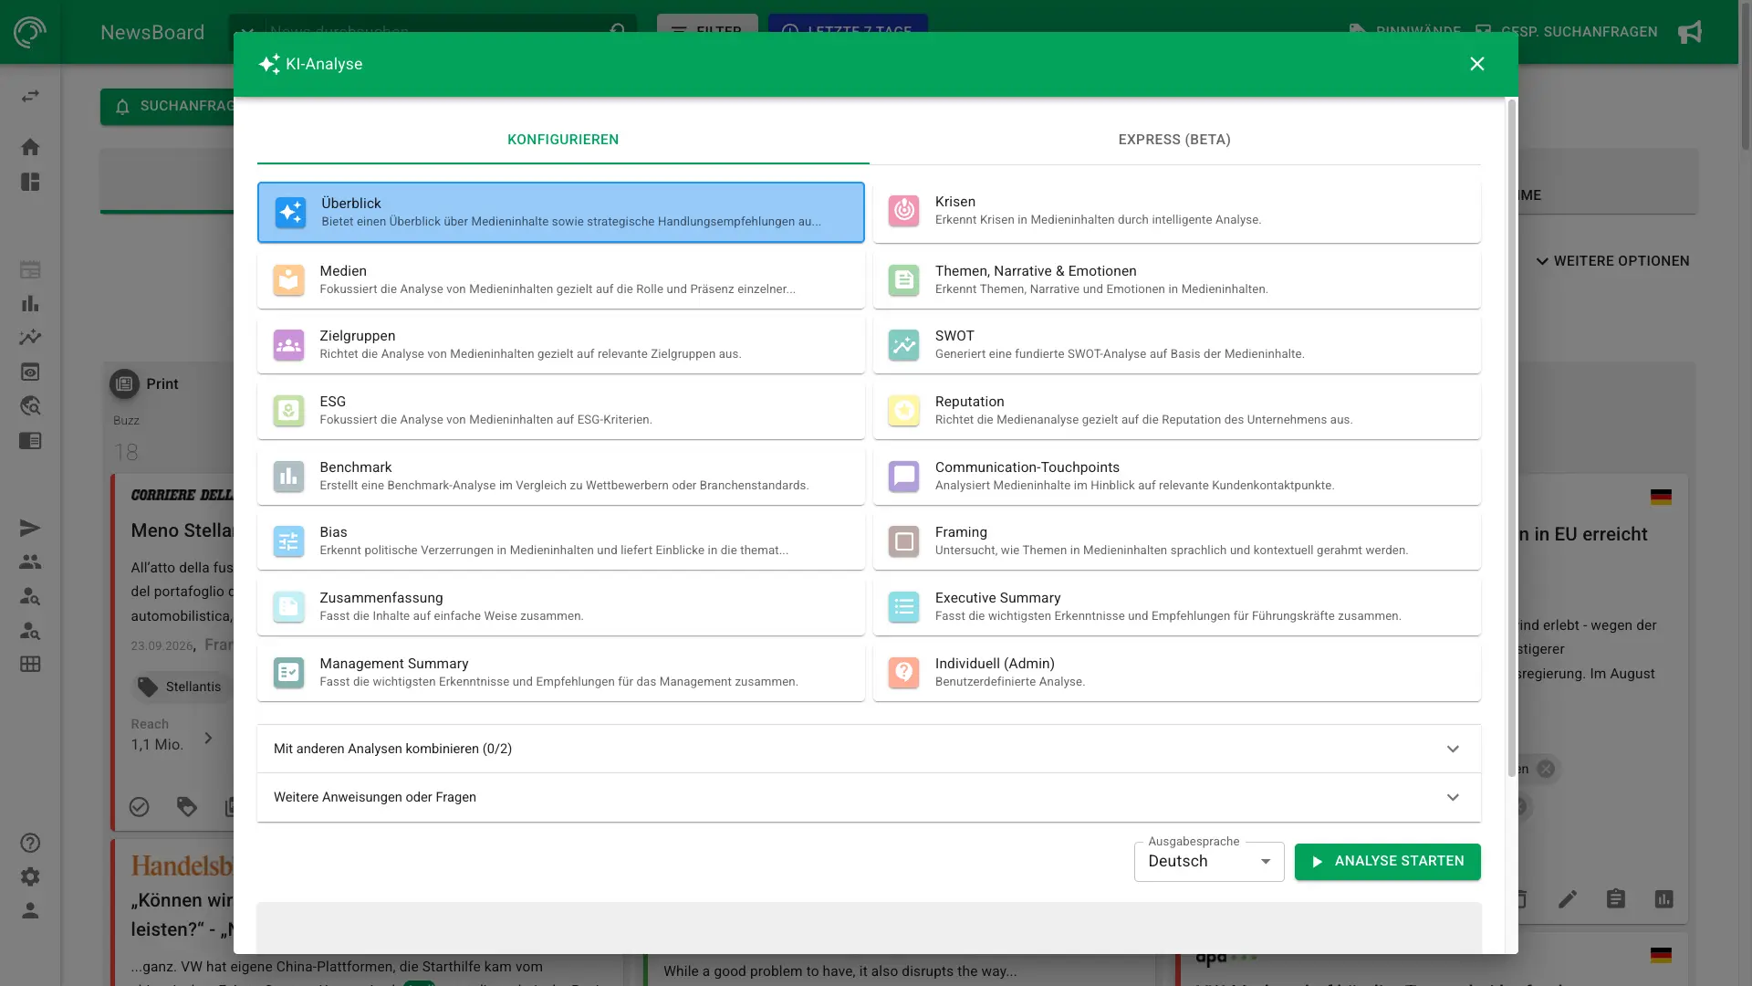1752x986 pixels.
Task: Open the people group sidebar icon
Action: point(30,562)
